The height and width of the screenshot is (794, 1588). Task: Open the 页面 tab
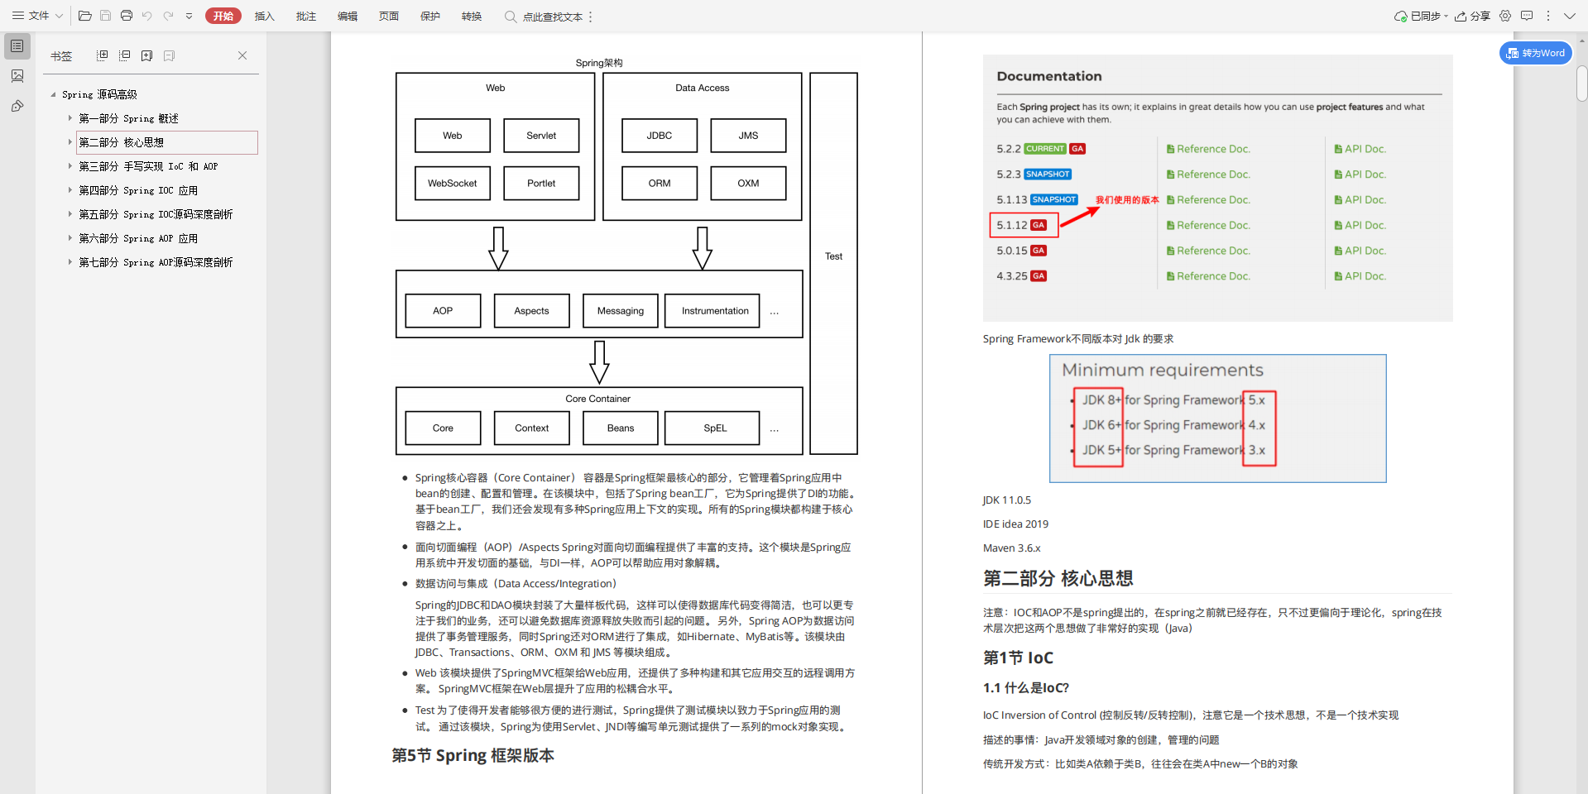click(x=389, y=17)
